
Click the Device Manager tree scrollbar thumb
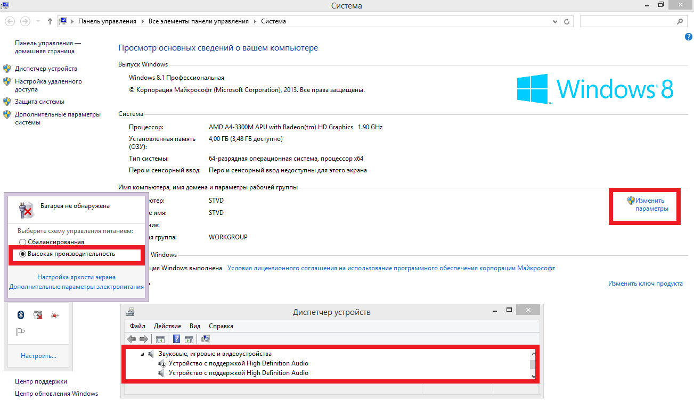[533, 364]
